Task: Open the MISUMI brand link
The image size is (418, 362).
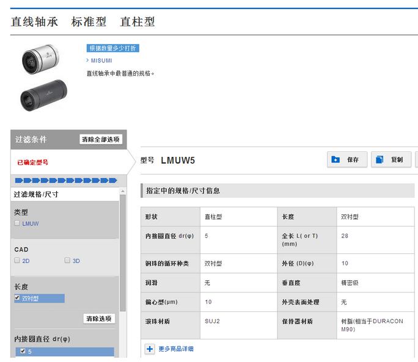Action: [101, 60]
